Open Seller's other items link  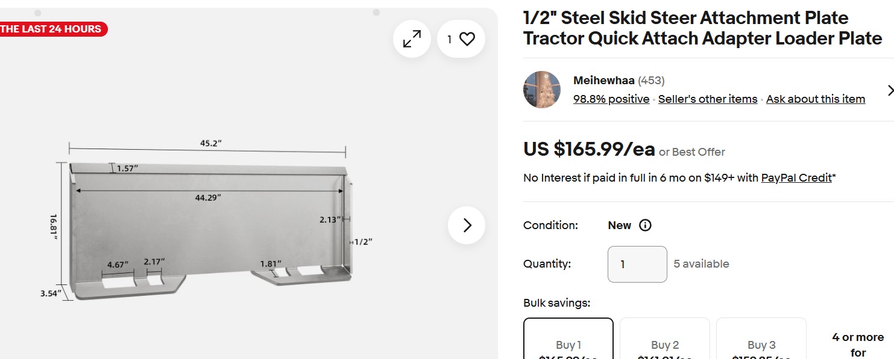point(708,99)
